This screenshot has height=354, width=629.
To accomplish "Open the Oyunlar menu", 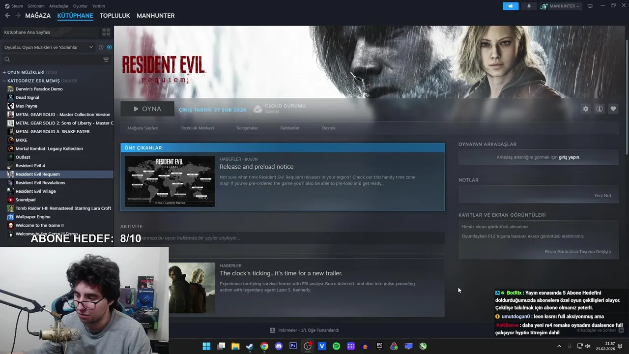I will [x=81, y=6].
